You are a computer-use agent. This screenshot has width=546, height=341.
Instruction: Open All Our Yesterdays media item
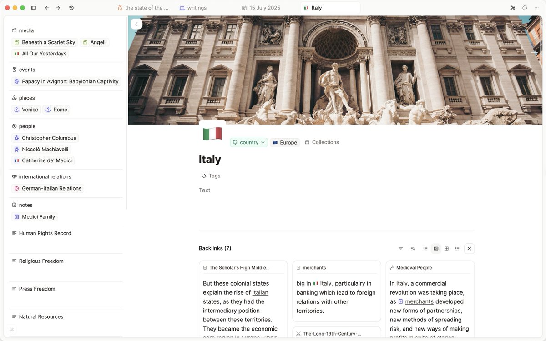40,54
